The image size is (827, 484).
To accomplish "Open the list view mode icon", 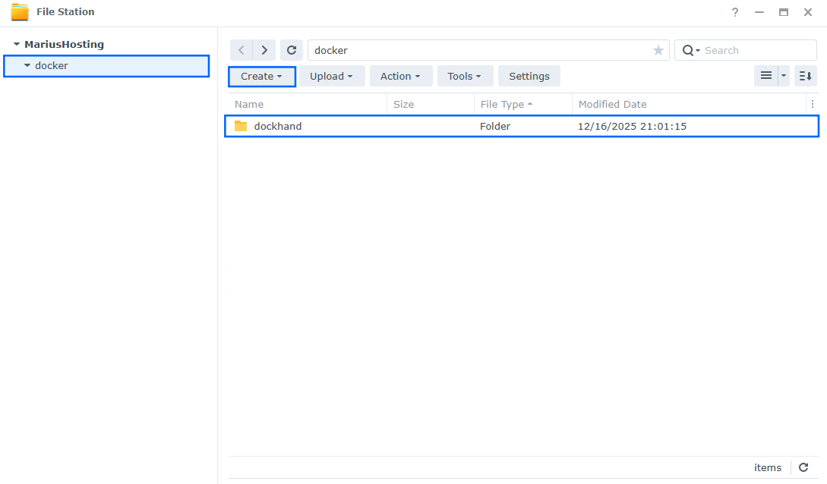I will pos(768,76).
